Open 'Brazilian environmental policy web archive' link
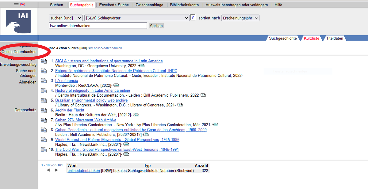The image size is (368, 189). point(91,100)
